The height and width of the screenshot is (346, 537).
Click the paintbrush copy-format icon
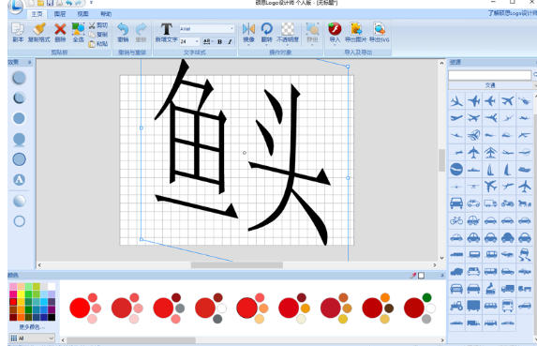coord(39,29)
